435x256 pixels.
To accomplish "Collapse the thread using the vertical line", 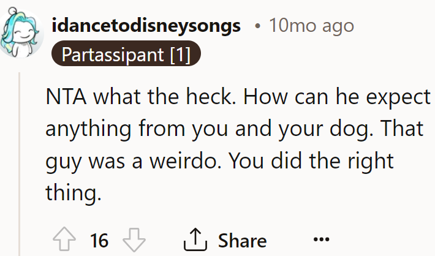I will pos(20,164).
